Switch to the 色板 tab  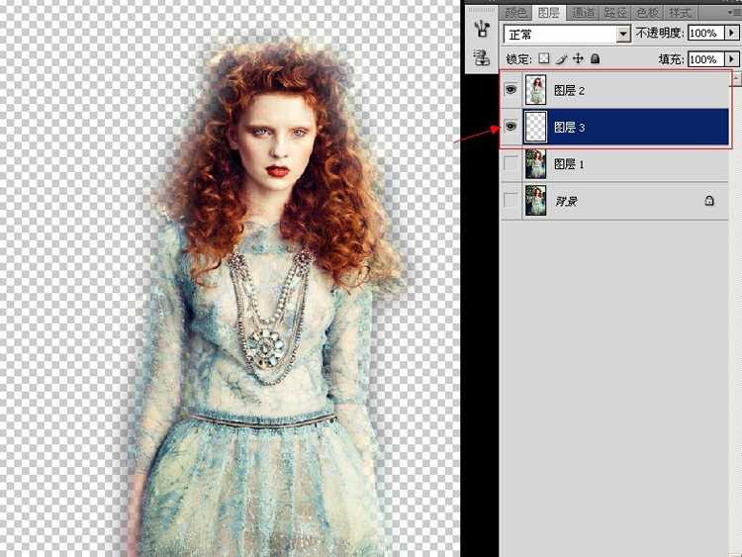click(x=648, y=13)
